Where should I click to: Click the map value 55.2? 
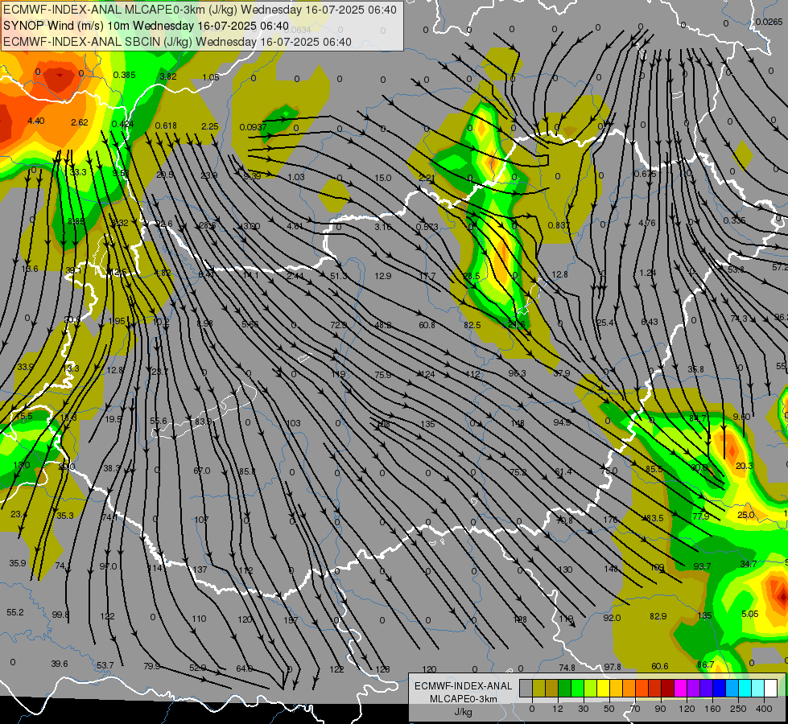click(15, 612)
